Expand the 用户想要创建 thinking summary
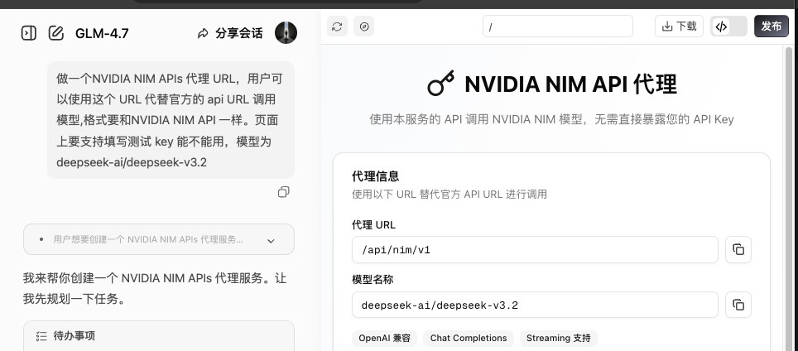798x351 pixels. (x=159, y=239)
